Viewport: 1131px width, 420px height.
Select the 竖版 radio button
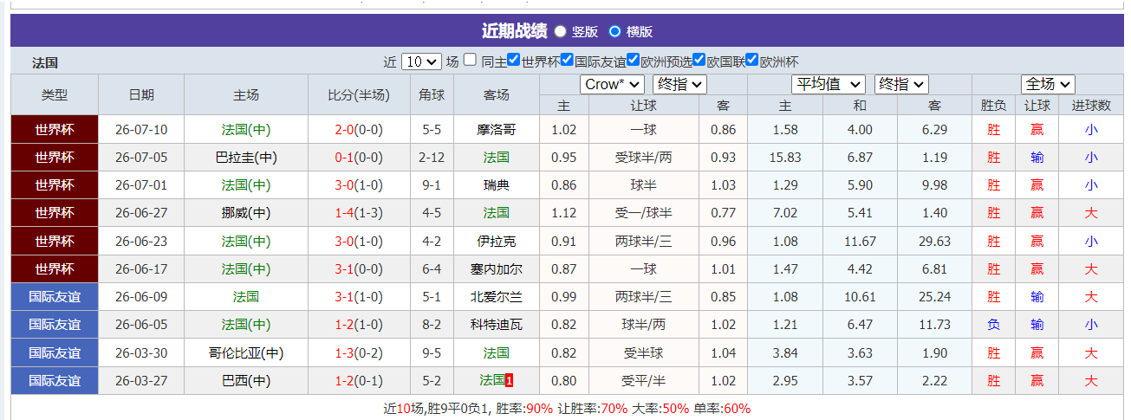[560, 31]
